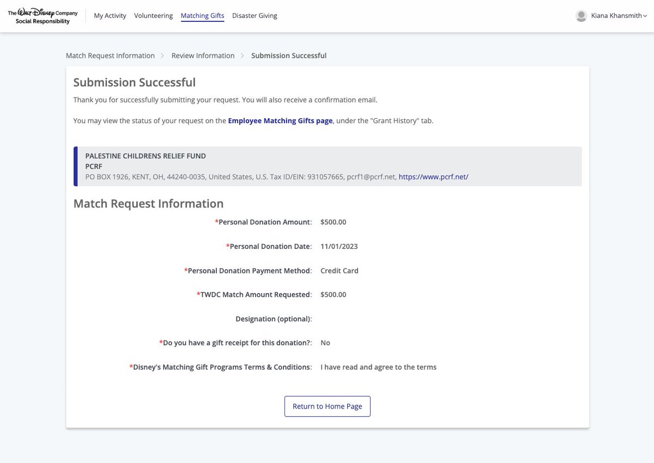Click the Match Request Information breadcrumb
This screenshot has width=654, height=463.
[110, 56]
